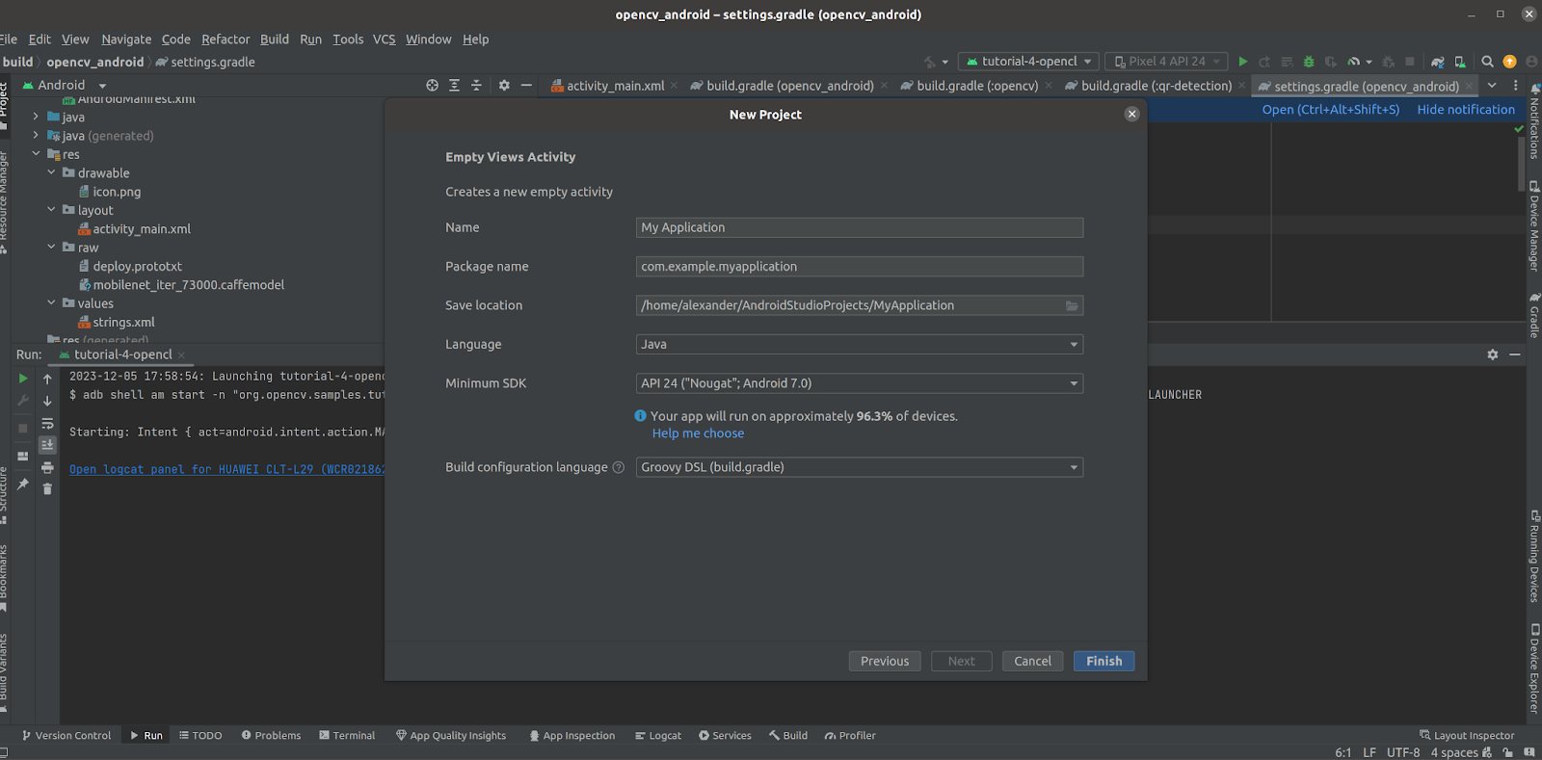Screen dimensions: 1542x760
Task: Open the Language dropdown showing Java
Action: pyautogui.click(x=859, y=344)
